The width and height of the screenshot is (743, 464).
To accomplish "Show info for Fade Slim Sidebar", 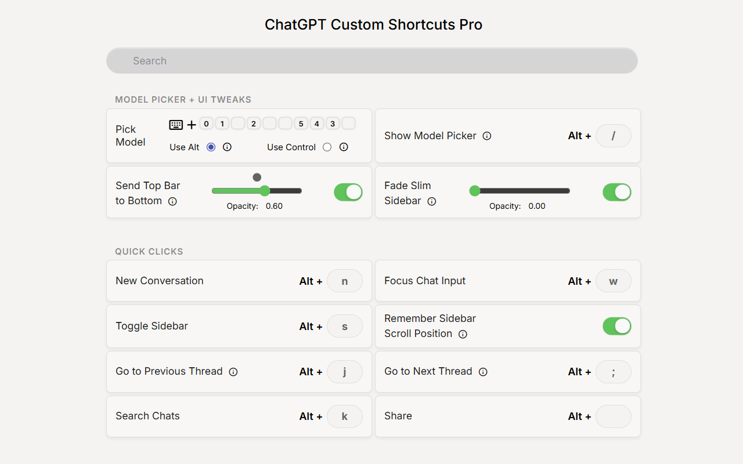I will click(432, 201).
